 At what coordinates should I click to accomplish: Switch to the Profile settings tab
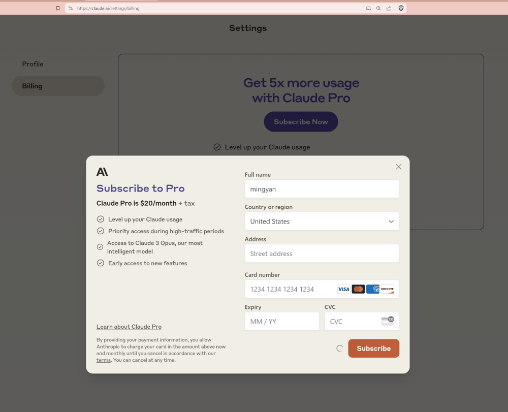point(33,64)
